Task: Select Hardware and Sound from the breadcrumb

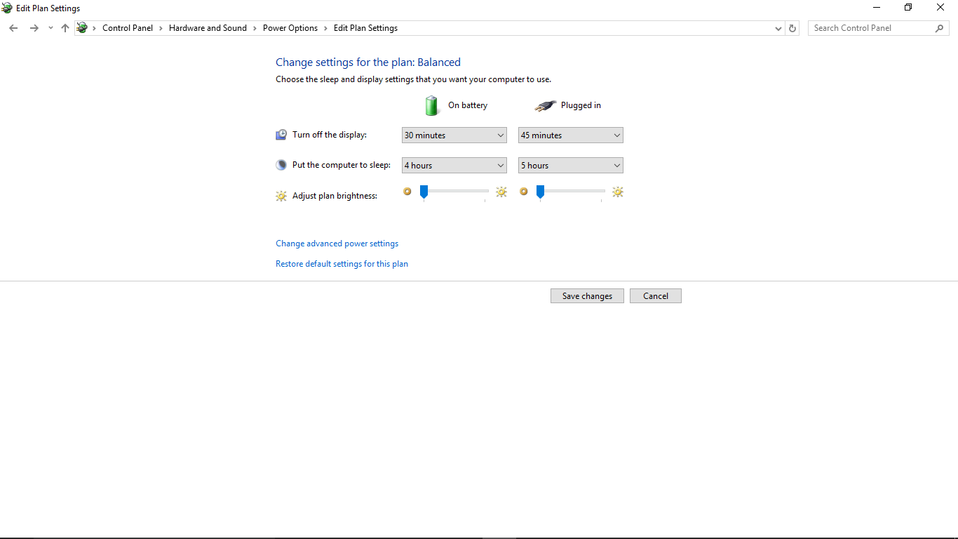Action: point(208,27)
